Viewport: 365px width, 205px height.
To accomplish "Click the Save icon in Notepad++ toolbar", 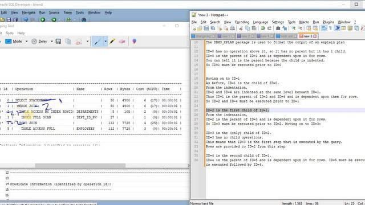I will pyautogui.click(x=206, y=28).
